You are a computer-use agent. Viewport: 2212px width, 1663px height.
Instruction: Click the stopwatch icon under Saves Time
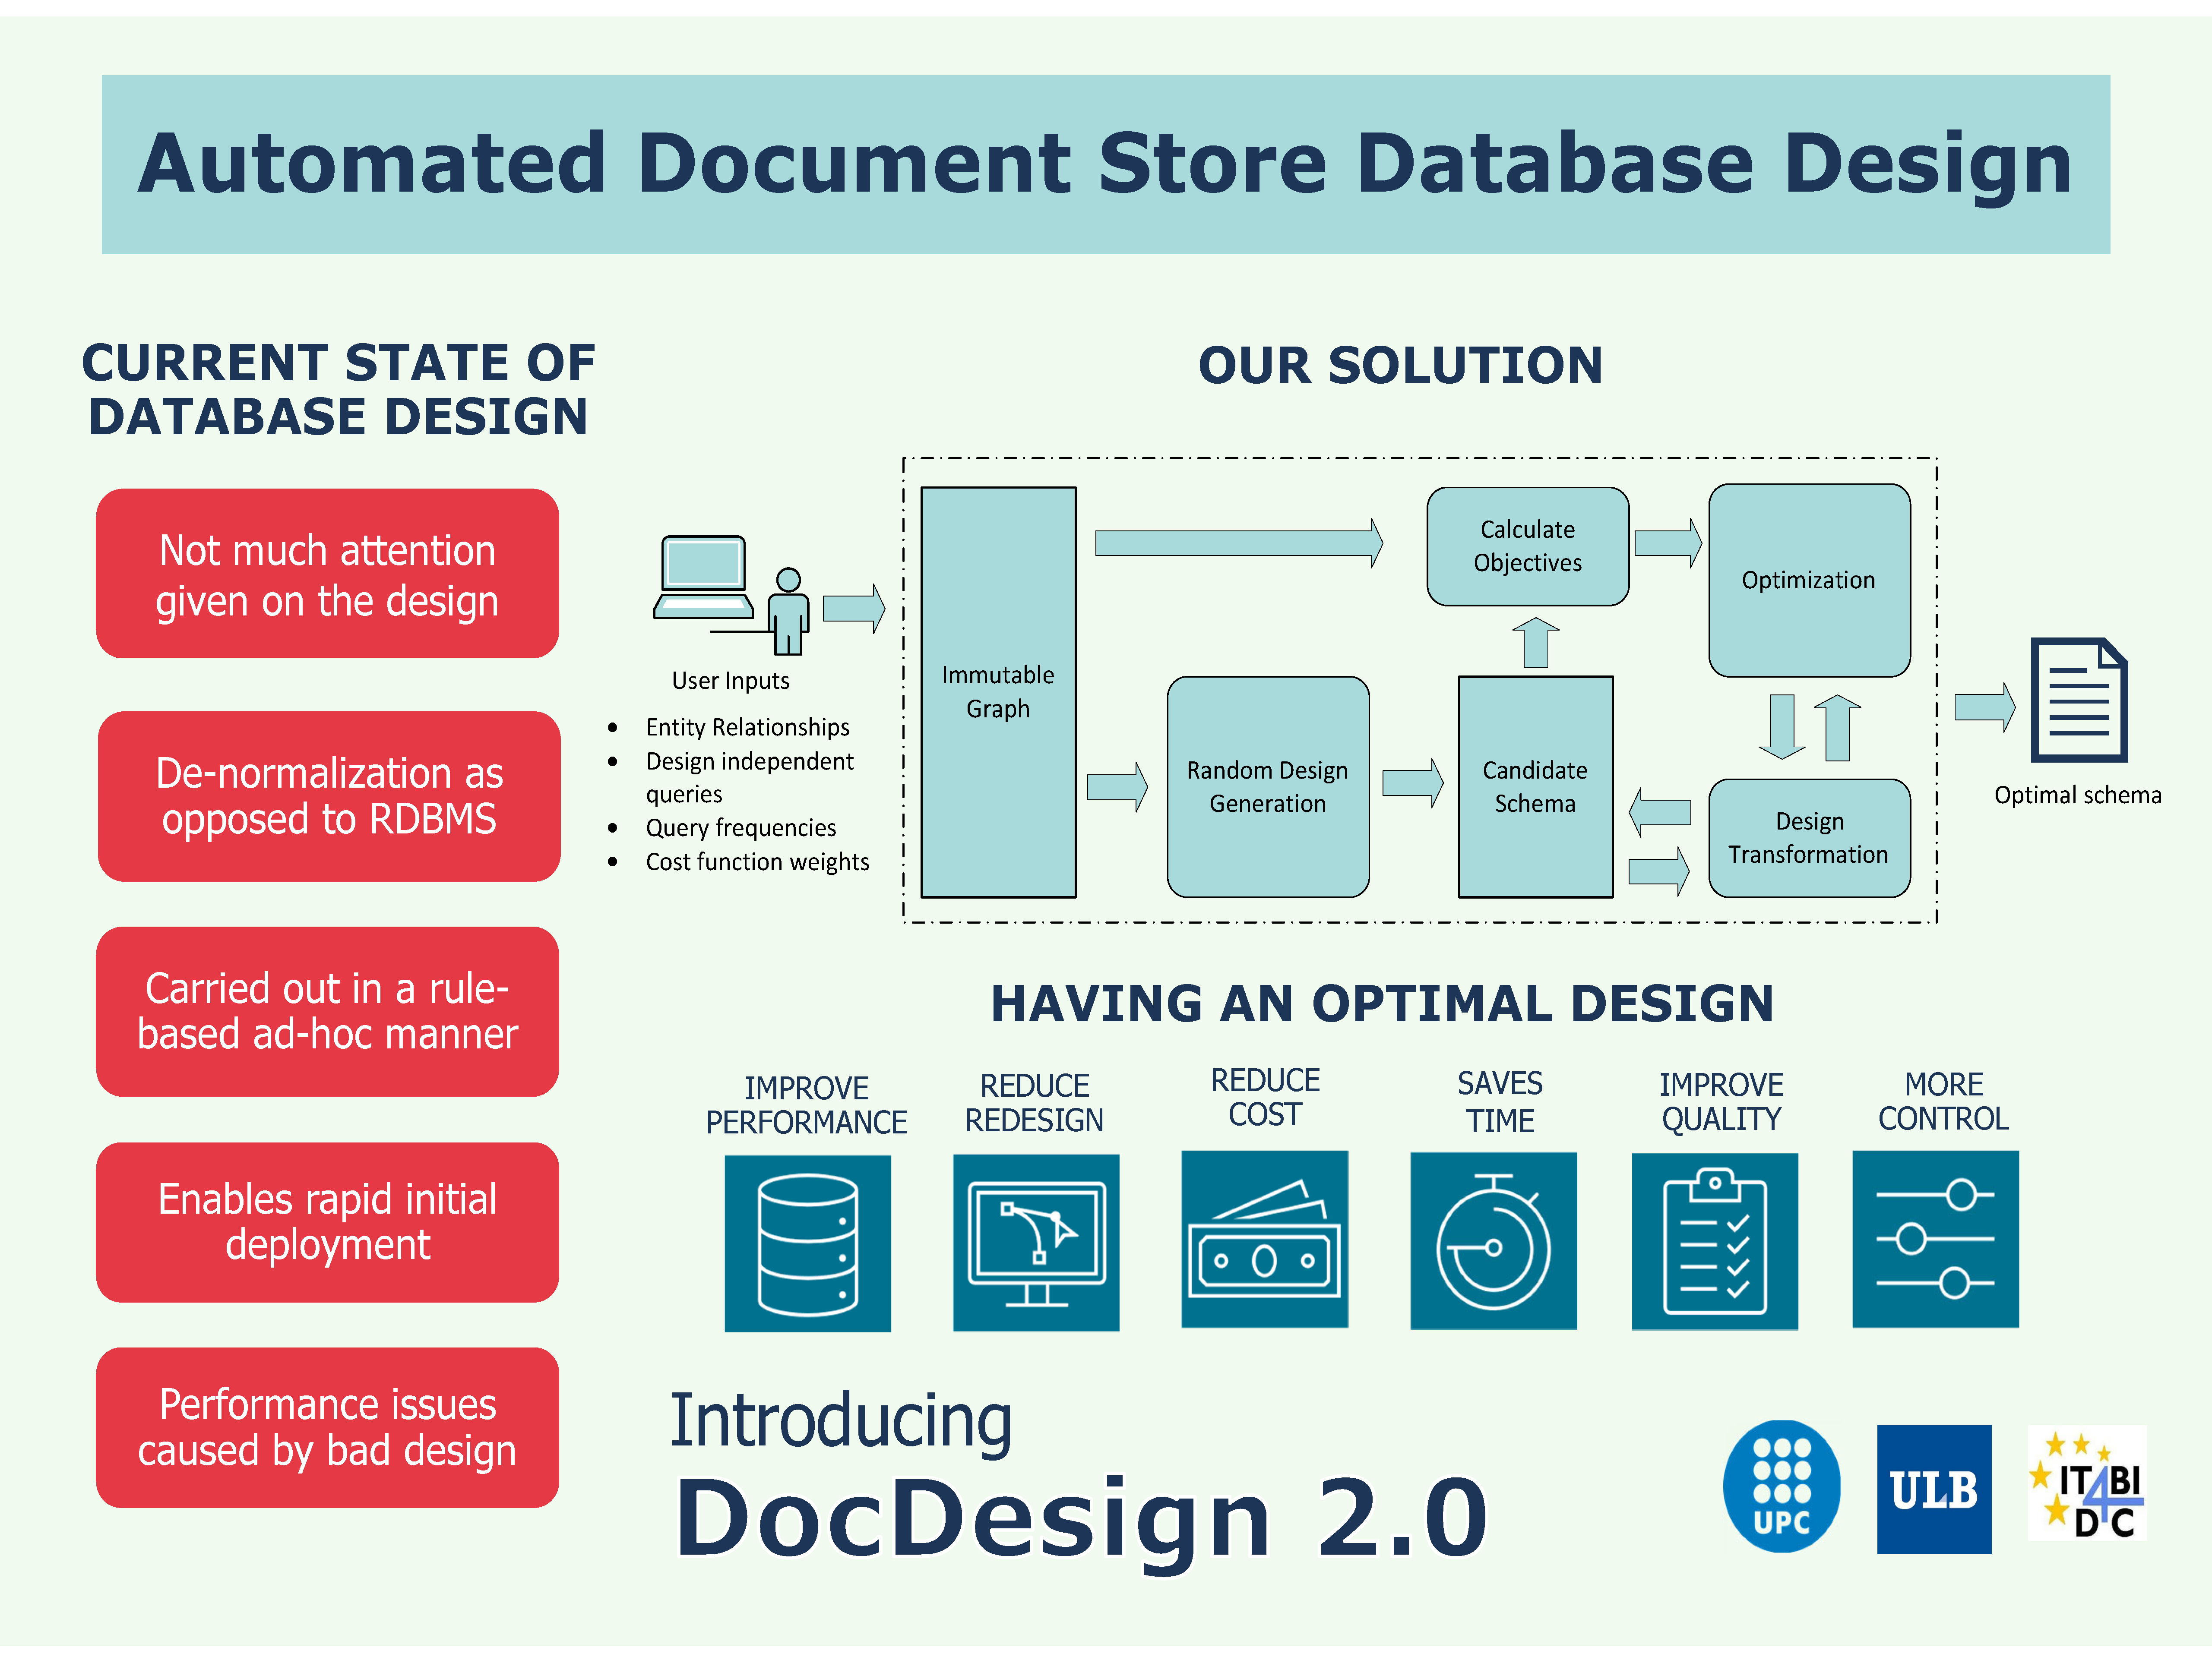tap(1493, 1240)
